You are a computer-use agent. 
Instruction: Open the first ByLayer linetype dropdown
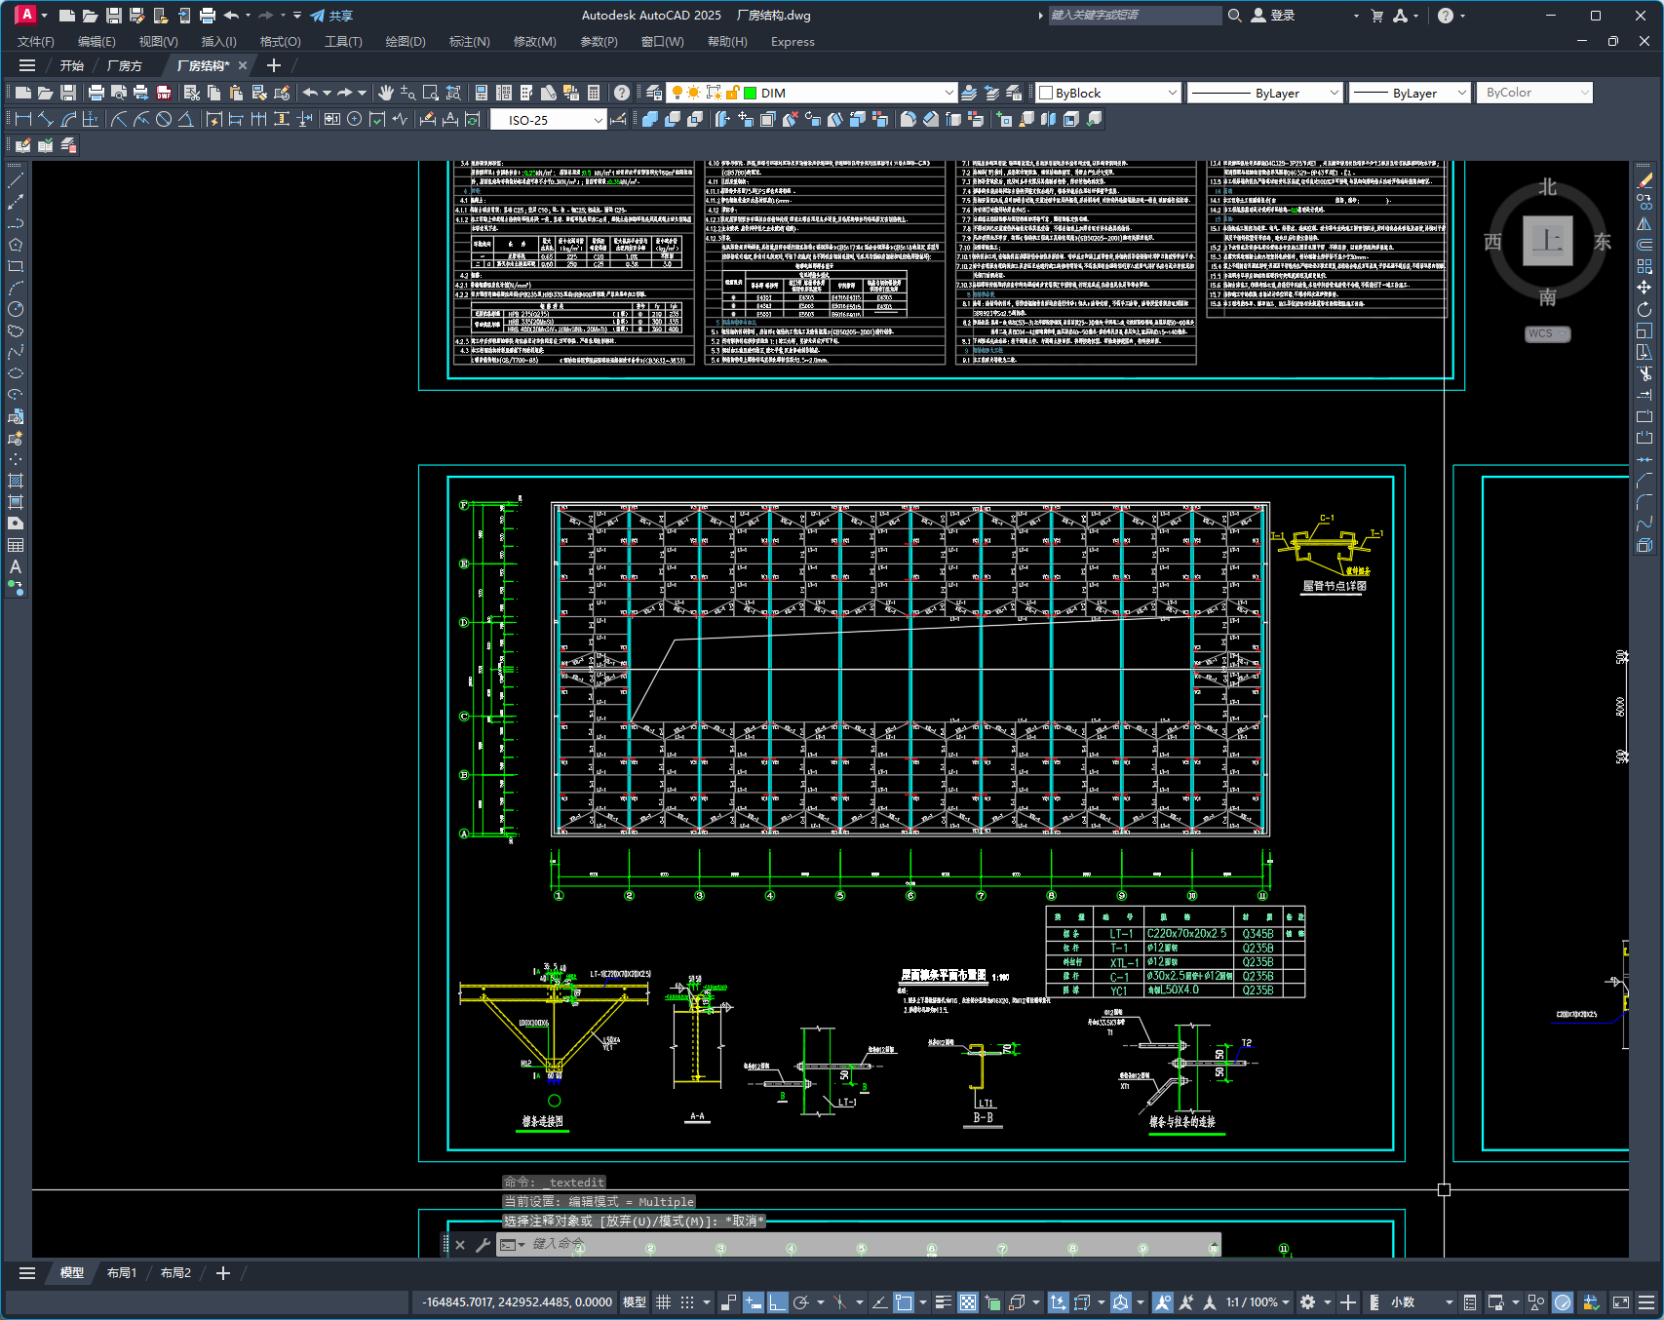(1334, 93)
